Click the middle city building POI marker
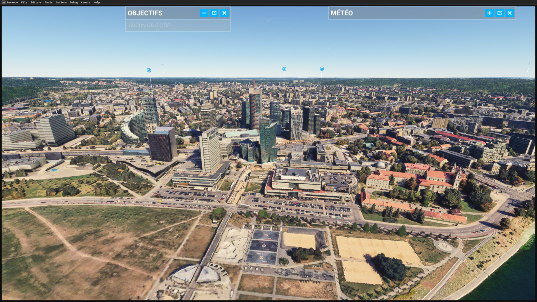Screen dimensions: 537x302 (284, 69)
